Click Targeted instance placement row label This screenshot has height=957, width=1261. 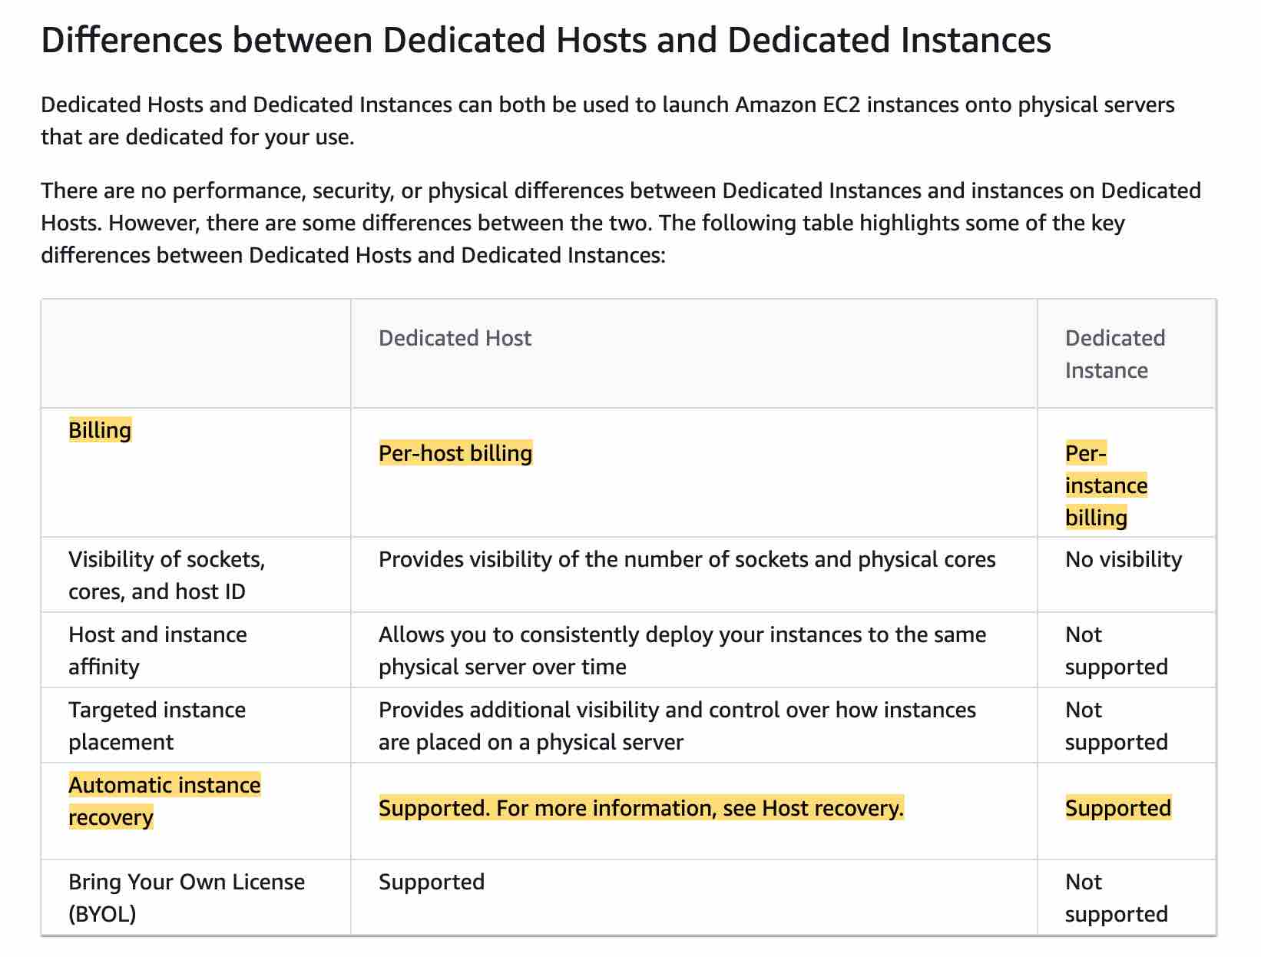click(157, 726)
